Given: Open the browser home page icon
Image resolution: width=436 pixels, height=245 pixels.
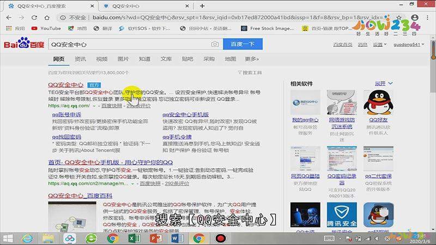Looking at the screenshot, I should coord(47,17).
